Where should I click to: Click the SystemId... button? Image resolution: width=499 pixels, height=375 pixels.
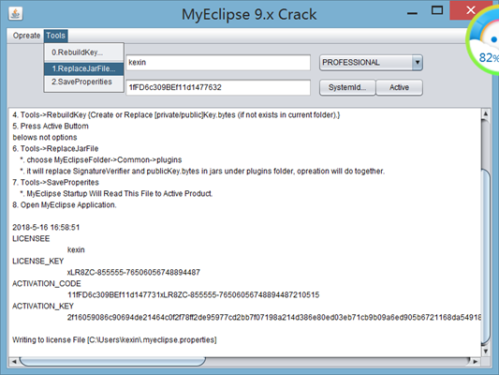coord(347,87)
